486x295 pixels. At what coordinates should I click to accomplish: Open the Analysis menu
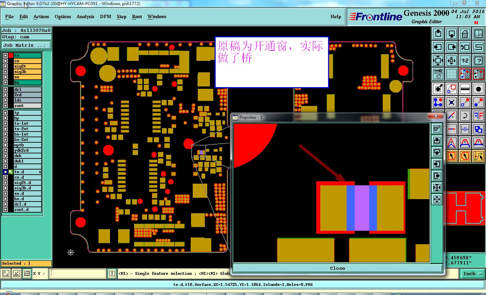[x=85, y=16]
